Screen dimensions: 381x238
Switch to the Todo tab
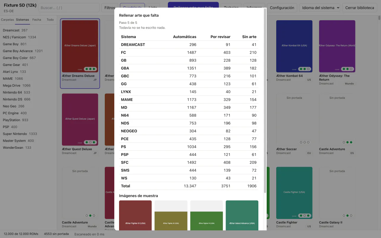point(50,20)
